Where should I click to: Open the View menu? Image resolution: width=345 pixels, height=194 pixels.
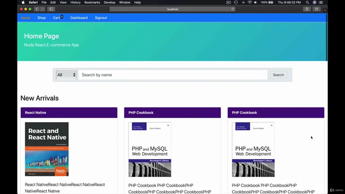(63, 2)
